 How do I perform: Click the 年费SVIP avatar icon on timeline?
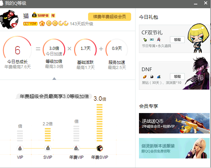(x=100, y=148)
